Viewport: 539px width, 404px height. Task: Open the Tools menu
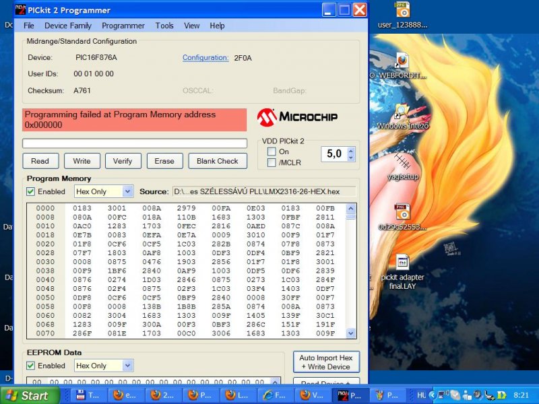[164, 26]
